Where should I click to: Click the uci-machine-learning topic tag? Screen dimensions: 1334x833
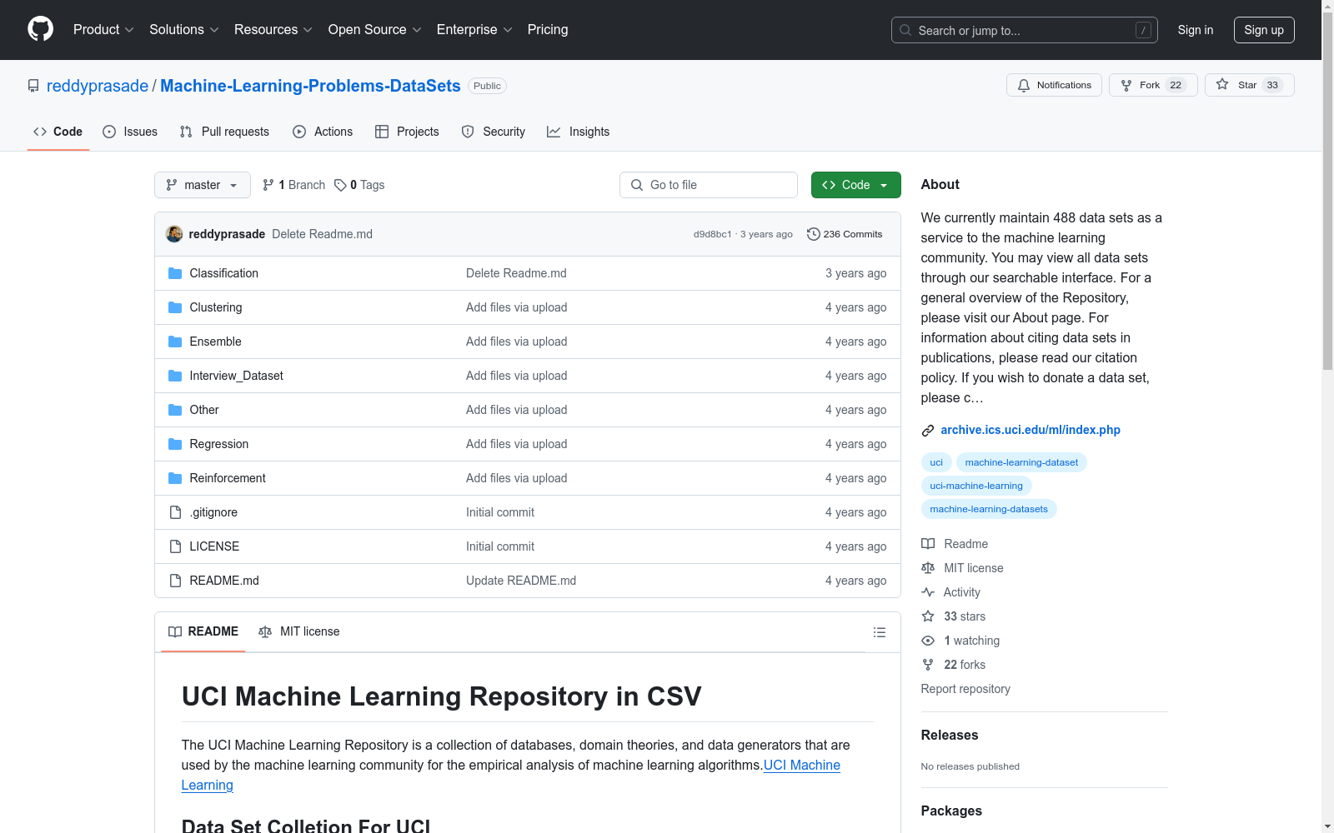tap(976, 486)
